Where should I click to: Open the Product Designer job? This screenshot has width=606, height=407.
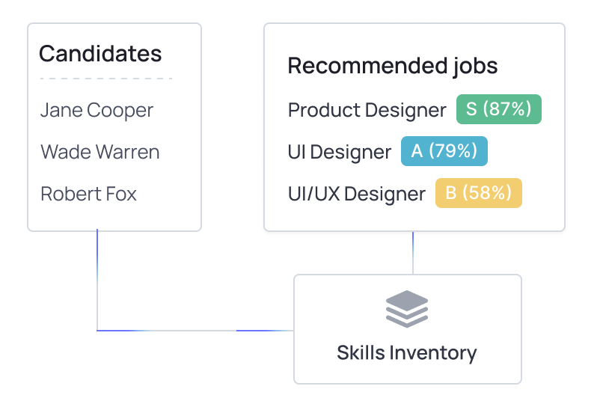coord(367,111)
